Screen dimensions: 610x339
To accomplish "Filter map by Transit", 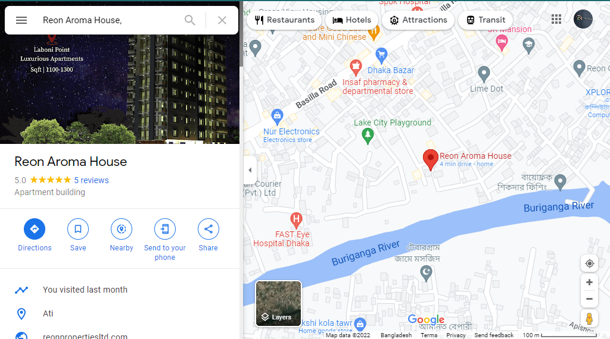I will pos(485,20).
